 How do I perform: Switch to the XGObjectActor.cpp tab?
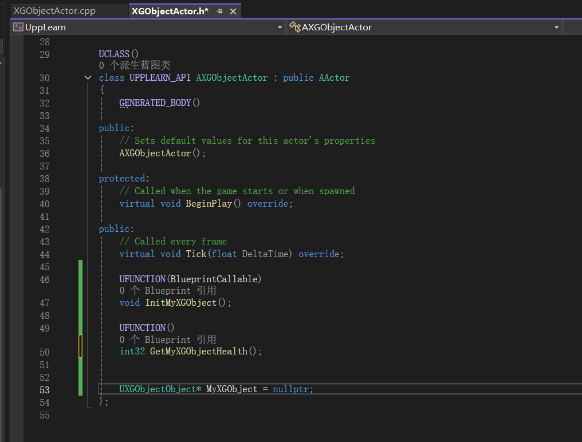coord(54,11)
